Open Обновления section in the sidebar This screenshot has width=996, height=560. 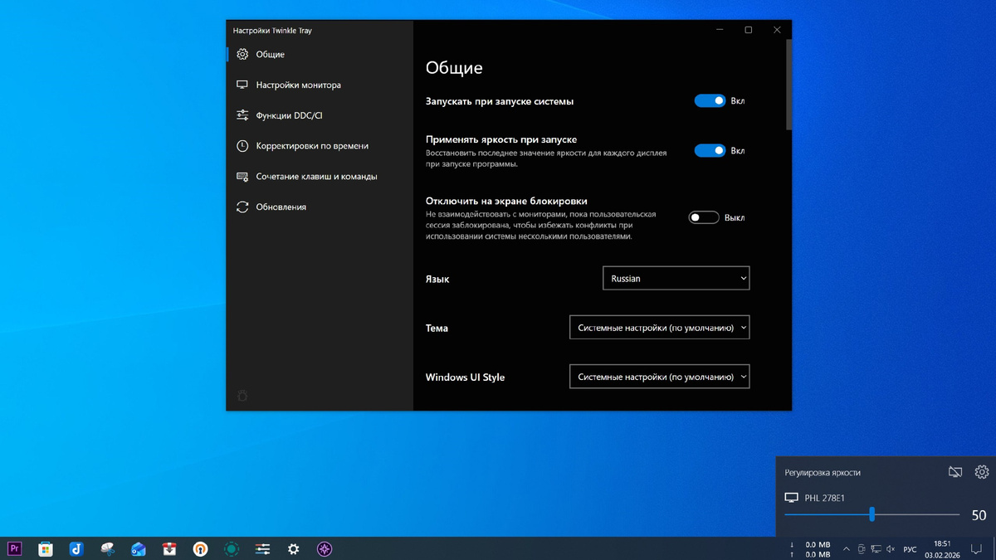[x=320, y=207]
